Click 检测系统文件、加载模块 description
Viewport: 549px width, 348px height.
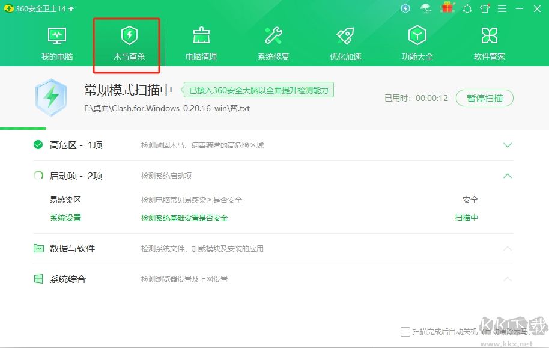click(202, 249)
